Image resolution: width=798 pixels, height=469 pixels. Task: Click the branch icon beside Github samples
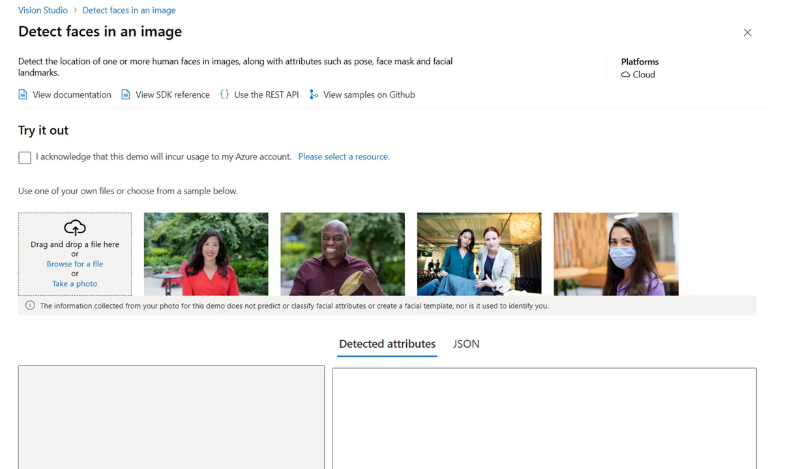[314, 94]
